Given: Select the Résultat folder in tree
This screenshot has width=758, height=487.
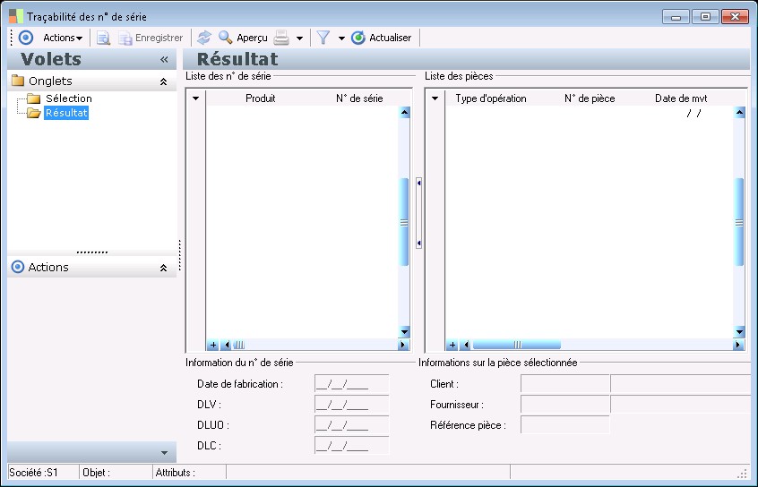Looking at the screenshot, I should click(x=66, y=113).
